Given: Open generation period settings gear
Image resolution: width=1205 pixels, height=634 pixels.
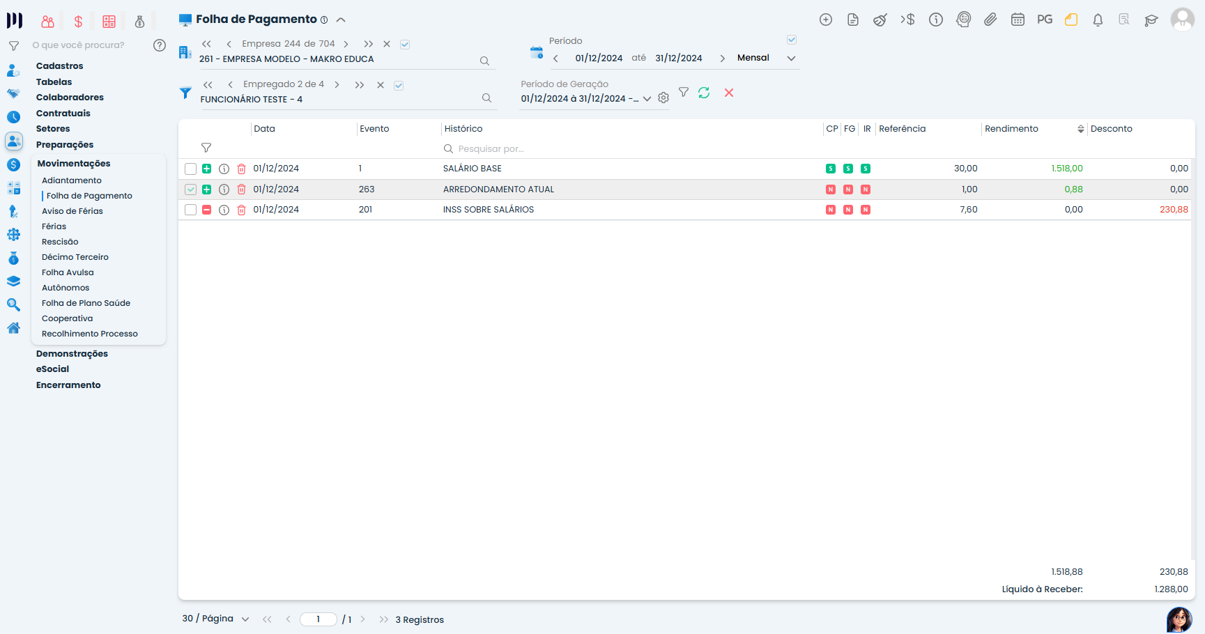Looking at the screenshot, I should pyautogui.click(x=663, y=98).
